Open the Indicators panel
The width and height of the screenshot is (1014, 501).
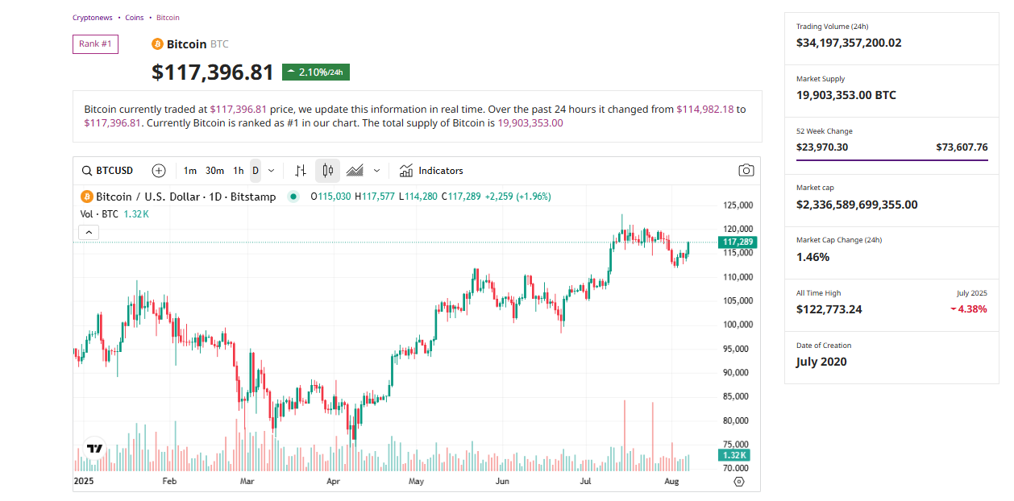[431, 170]
